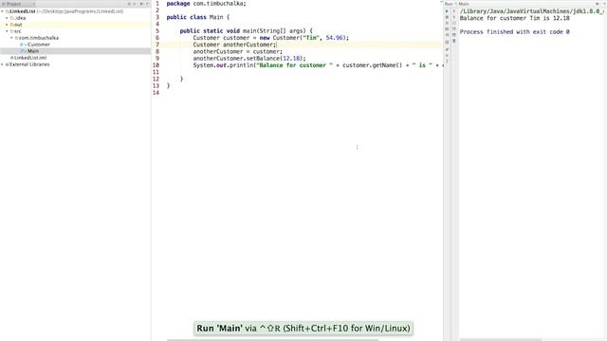Select External Libraries in project tree

coord(29,64)
